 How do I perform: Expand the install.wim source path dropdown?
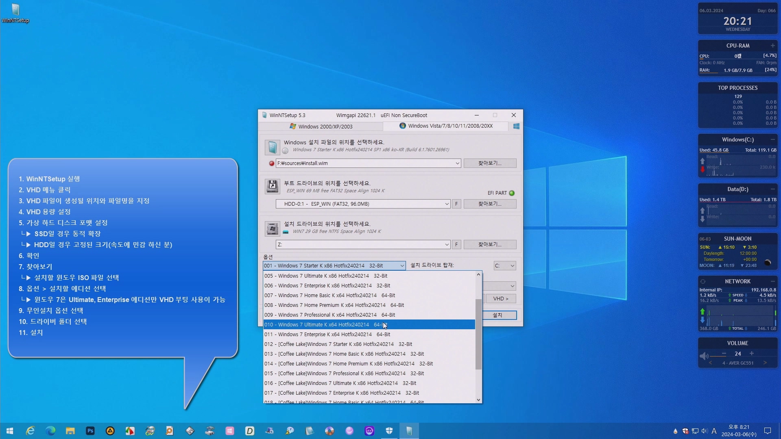point(457,163)
